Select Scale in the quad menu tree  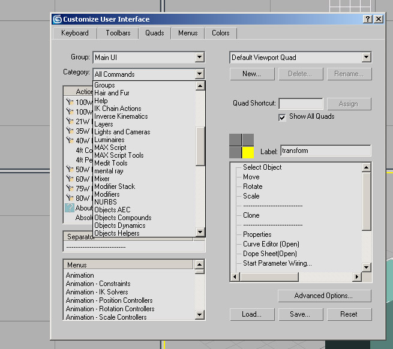[x=251, y=196]
